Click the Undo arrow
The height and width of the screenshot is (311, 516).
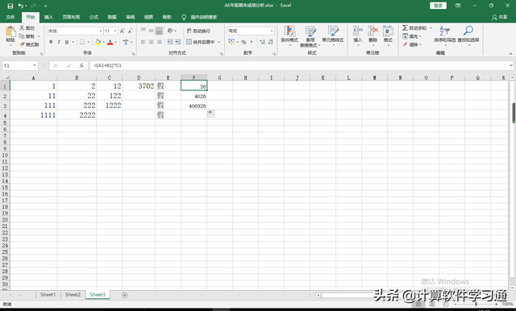point(21,6)
